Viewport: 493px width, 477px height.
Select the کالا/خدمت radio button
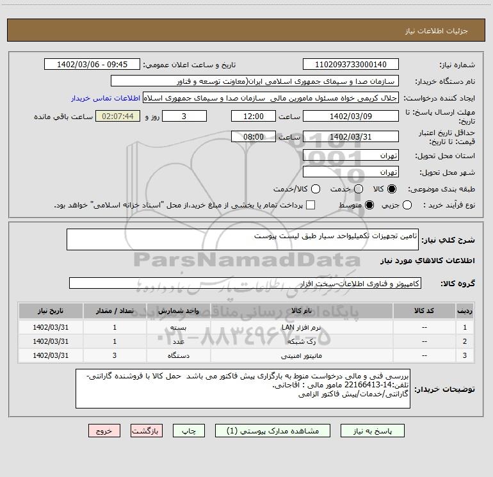(316, 189)
